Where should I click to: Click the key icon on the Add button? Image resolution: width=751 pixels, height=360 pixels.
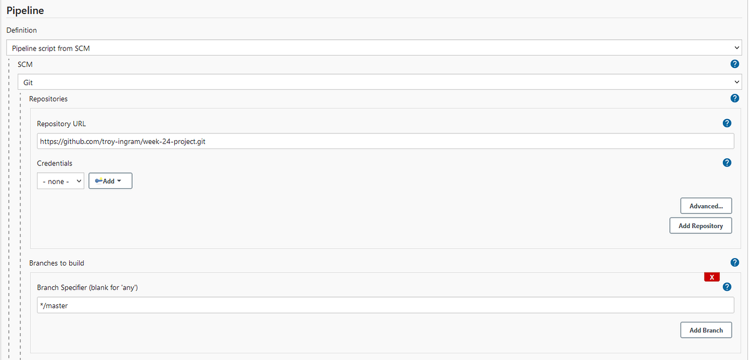click(x=99, y=181)
